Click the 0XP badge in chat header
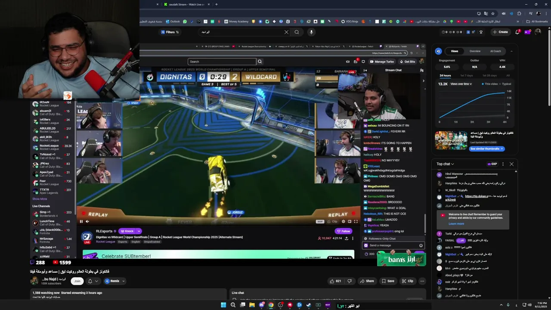551x310 pixels. [492, 164]
